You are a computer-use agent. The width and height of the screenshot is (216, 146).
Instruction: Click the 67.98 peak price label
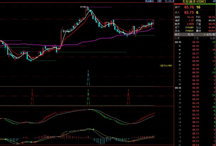(x=83, y=7)
